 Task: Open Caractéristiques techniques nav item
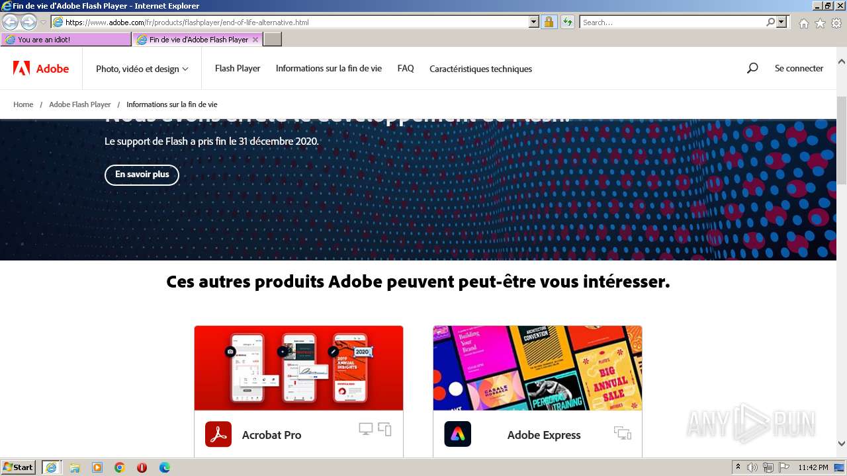coord(480,69)
